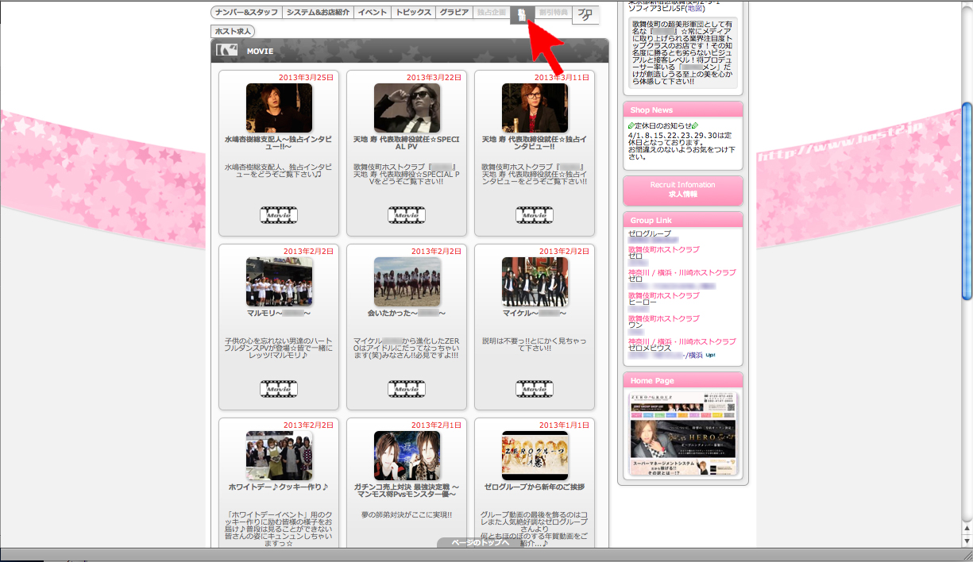
Task: Open the システム&お店紹介 tab
Action: (318, 13)
